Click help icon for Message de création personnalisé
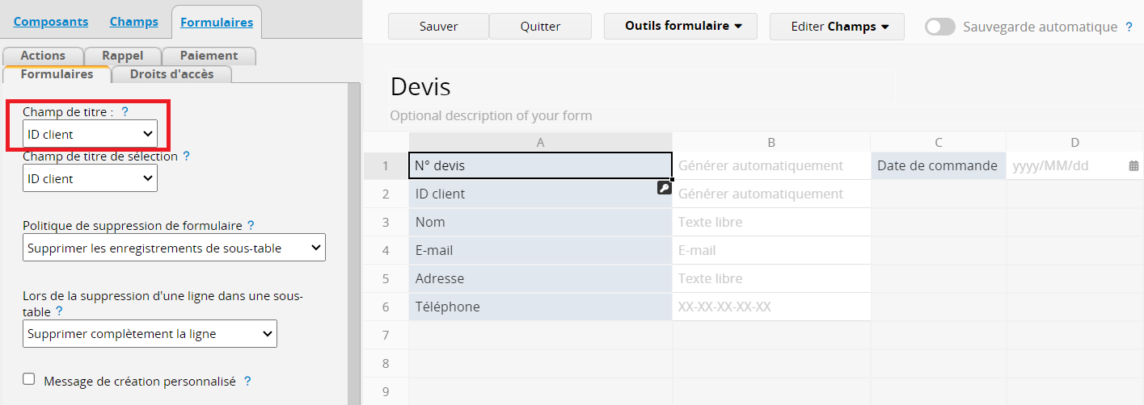Screen dimensions: 1144x405 tap(247, 382)
